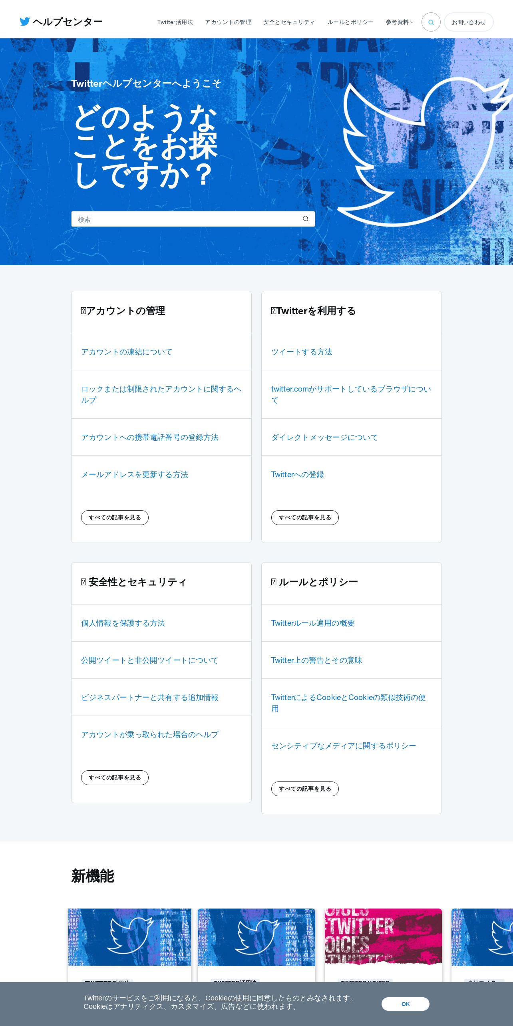The height and width of the screenshot is (1026, 513).
Task: Open 安全とセキュリティ in the top navigation
Action: (289, 22)
